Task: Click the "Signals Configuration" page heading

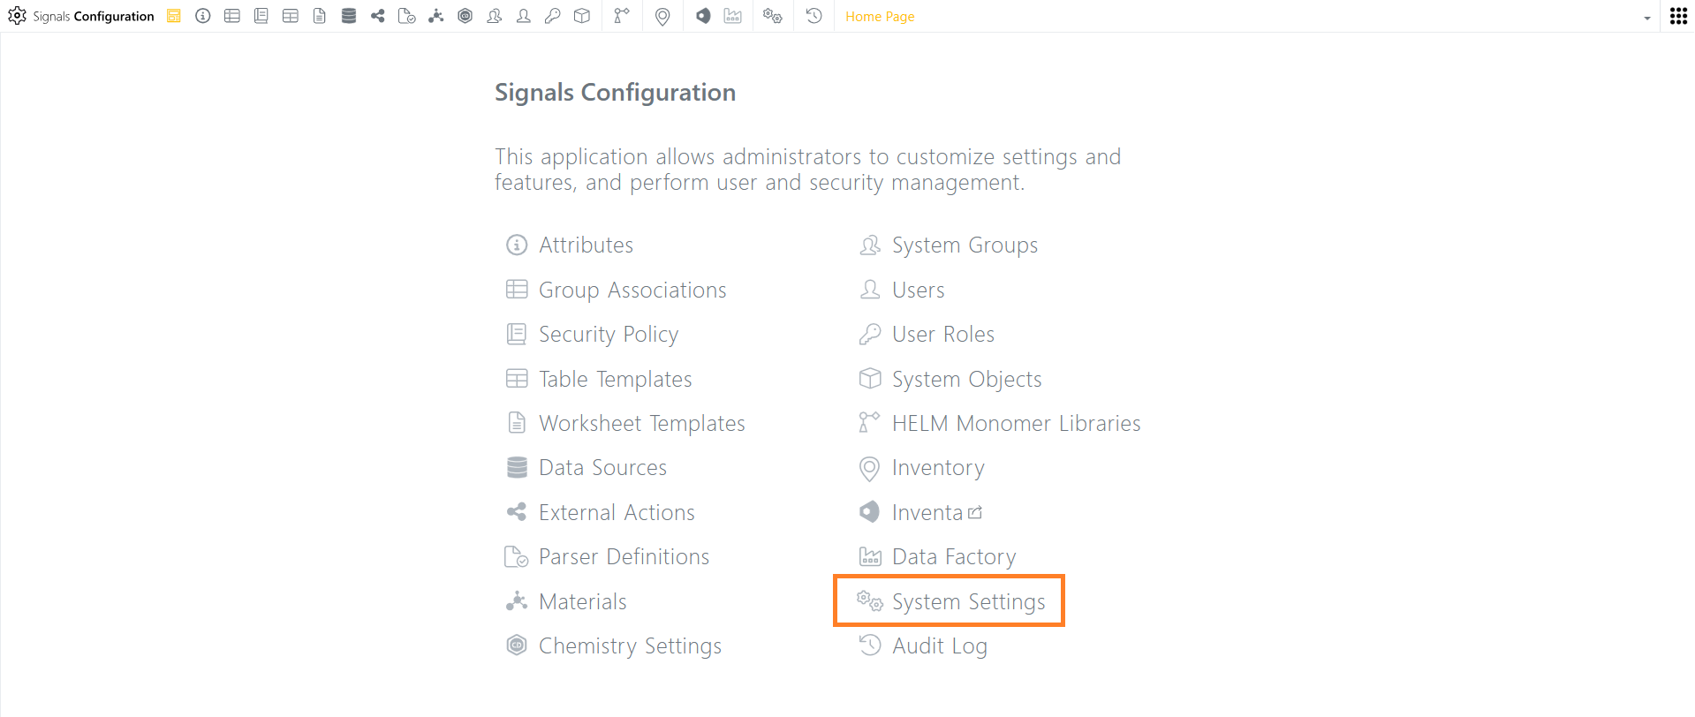Action: (615, 92)
